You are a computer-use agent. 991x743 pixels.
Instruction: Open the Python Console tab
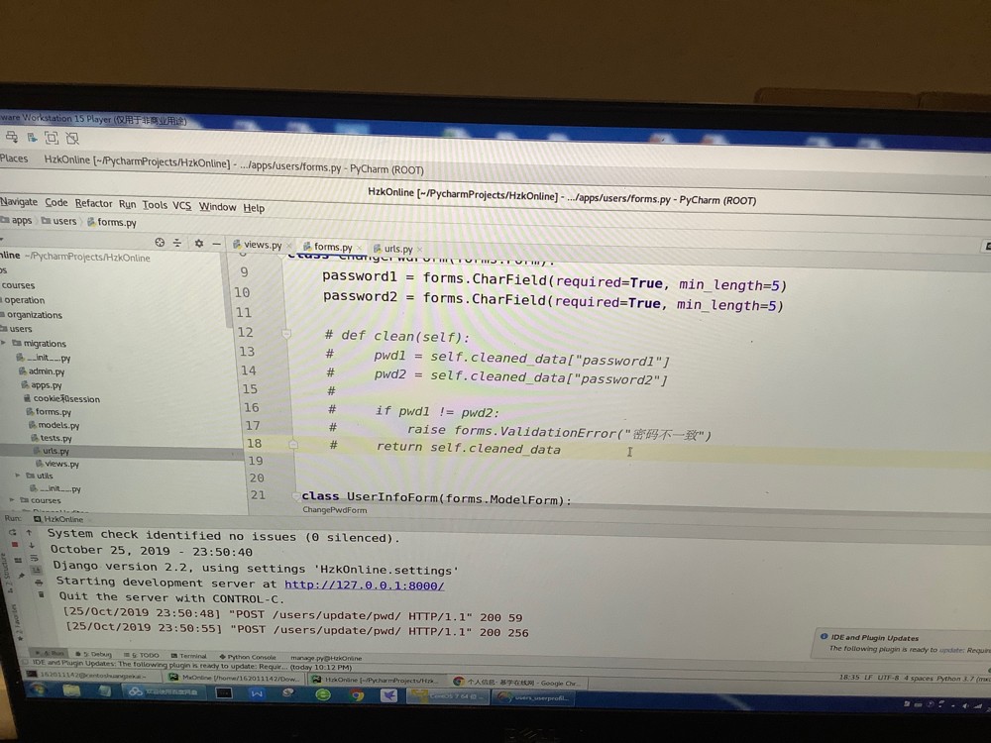tap(248, 657)
